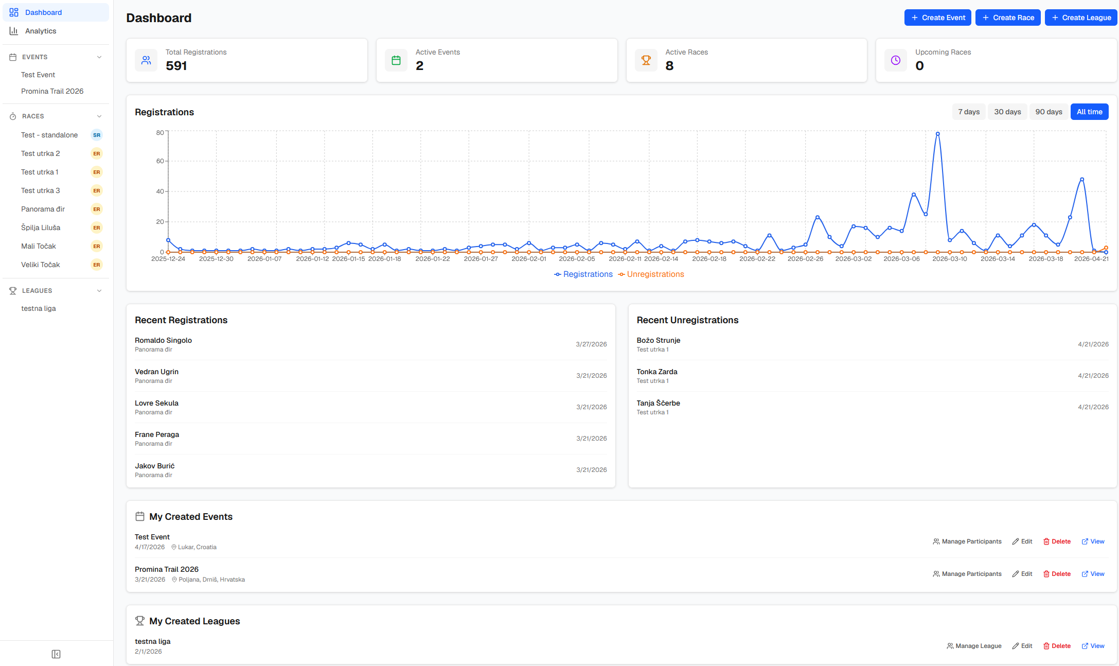Click the peak registration data point on chart
1119x666 pixels.
tap(938, 134)
